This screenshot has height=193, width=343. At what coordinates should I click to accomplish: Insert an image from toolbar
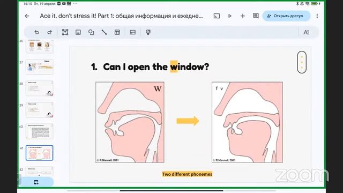coord(78,32)
